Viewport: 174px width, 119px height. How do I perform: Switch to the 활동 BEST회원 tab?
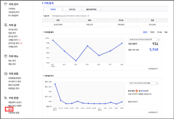pyautogui.click(x=91, y=9)
